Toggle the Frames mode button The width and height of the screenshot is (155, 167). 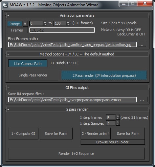(x=17, y=30)
